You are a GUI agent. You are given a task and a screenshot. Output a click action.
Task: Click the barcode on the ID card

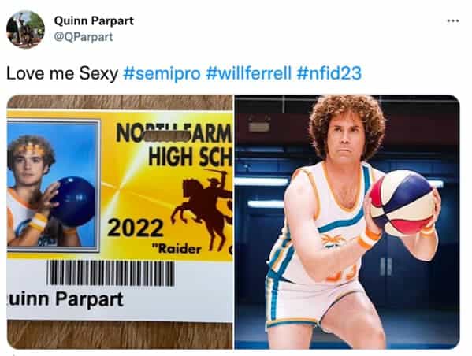pyautogui.click(x=110, y=273)
